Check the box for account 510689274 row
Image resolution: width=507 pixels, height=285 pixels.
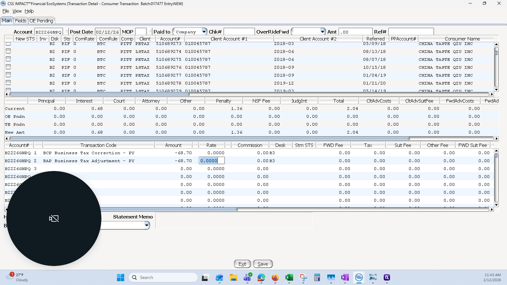coord(8,51)
